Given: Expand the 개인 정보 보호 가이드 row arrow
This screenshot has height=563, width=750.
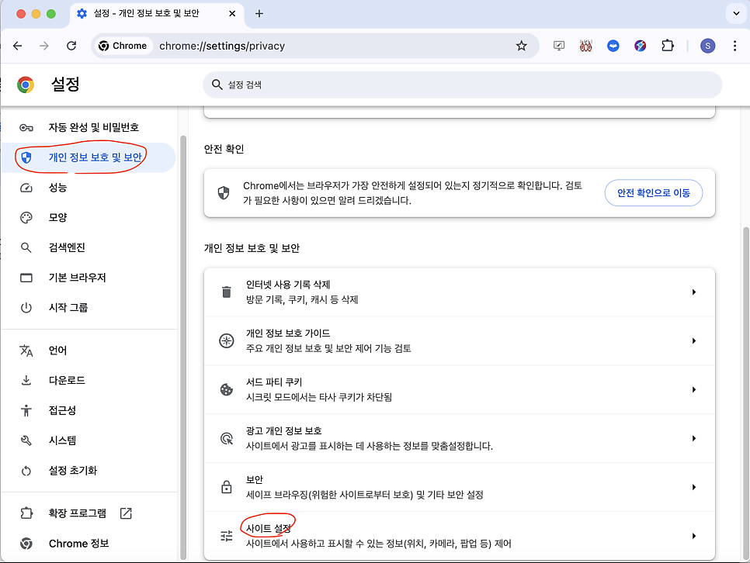Looking at the screenshot, I should 693,341.
